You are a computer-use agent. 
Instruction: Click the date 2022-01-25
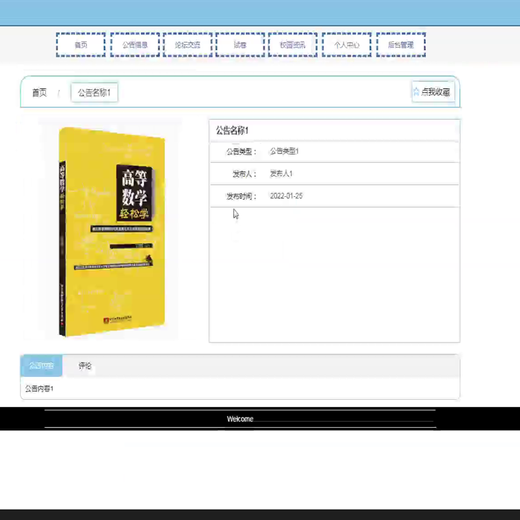[x=286, y=196]
